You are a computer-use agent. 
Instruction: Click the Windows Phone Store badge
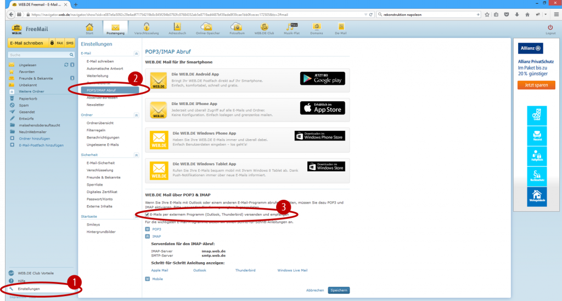coord(320,136)
